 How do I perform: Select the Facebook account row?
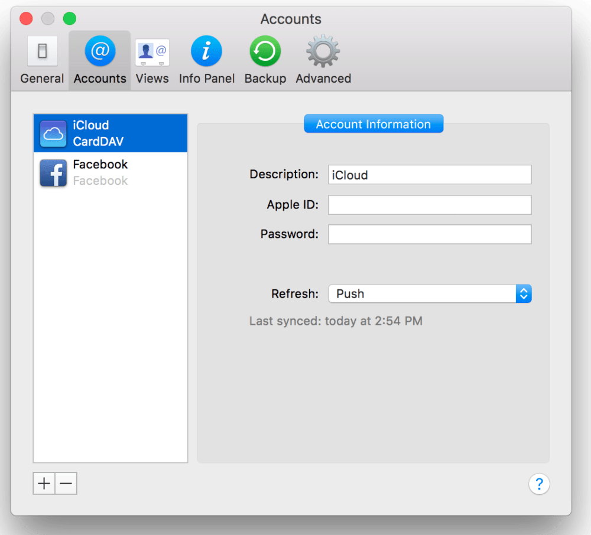pyautogui.click(x=111, y=172)
